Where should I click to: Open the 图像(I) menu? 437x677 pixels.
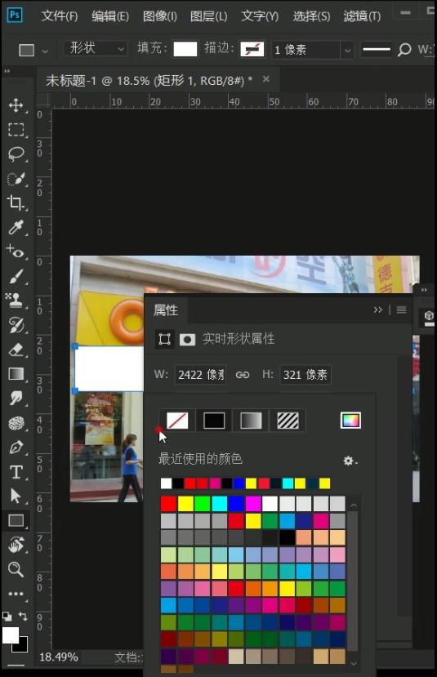click(160, 16)
